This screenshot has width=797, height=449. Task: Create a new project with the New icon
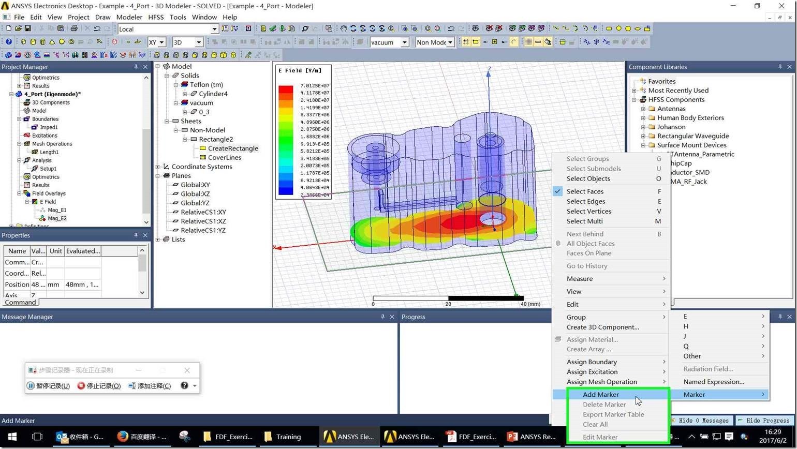click(9, 28)
